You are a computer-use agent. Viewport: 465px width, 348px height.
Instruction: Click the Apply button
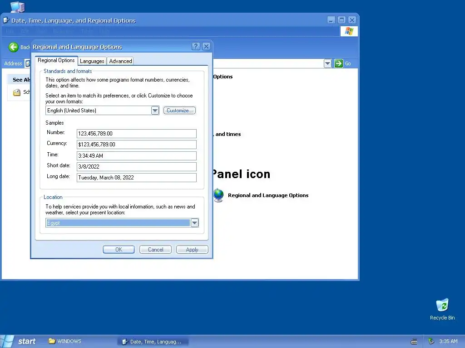(x=192, y=250)
